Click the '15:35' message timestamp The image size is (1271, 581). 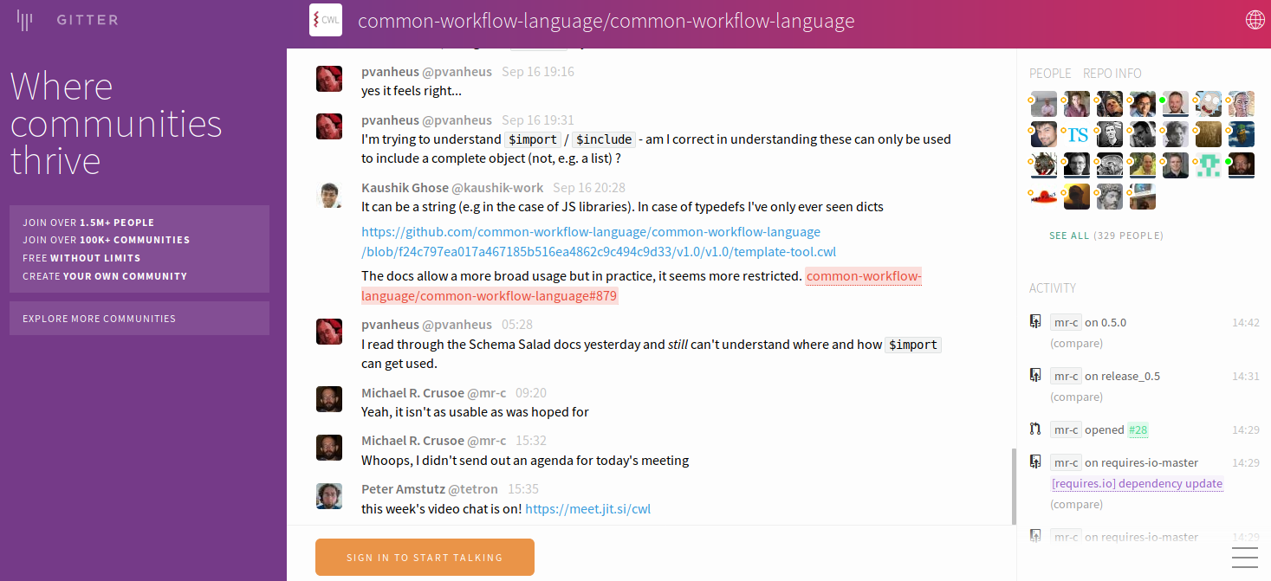click(523, 488)
